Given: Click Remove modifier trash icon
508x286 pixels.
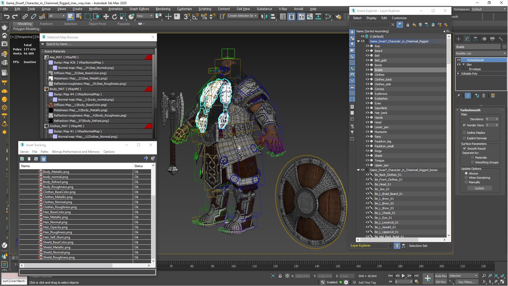Looking at the screenshot, I should click(484, 96).
